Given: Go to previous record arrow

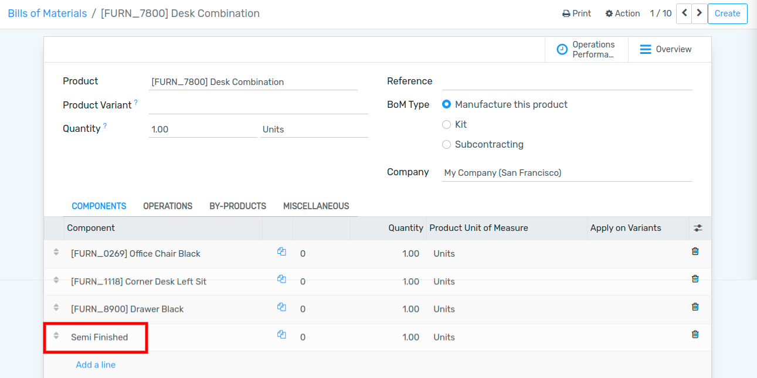Looking at the screenshot, I should [x=684, y=13].
